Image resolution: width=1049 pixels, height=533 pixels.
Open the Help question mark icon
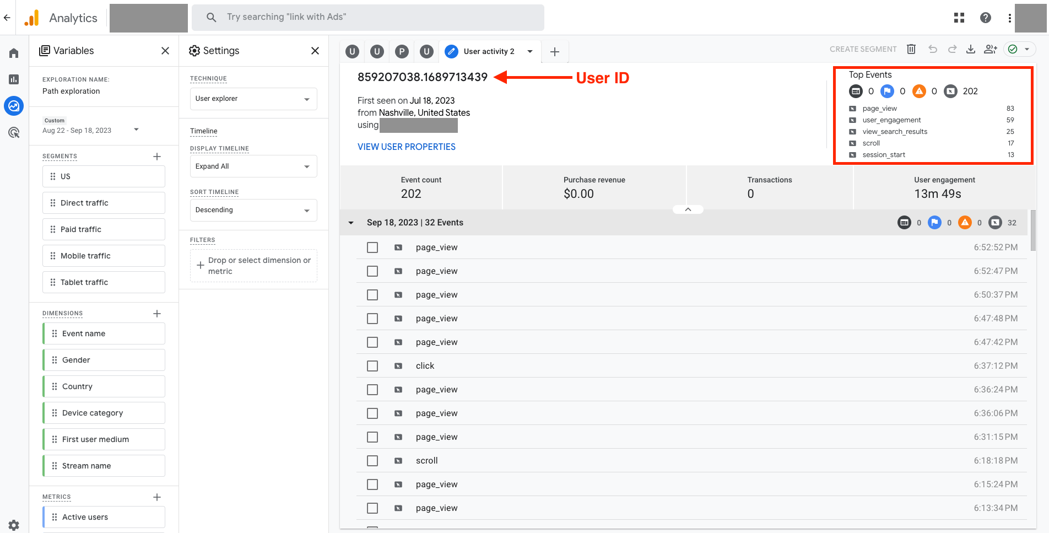986,18
